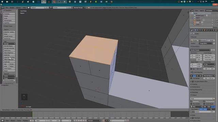Expand the Bake panel

coord(193,115)
